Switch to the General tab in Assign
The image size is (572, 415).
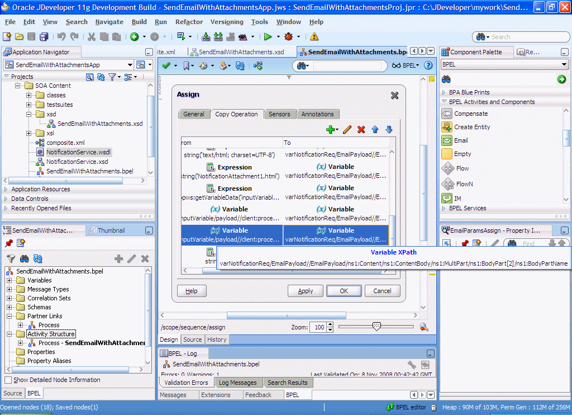click(x=194, y=114)
